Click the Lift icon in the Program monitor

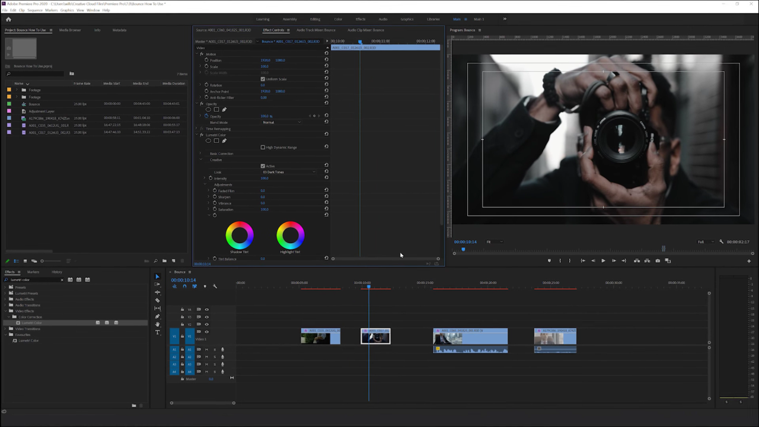[636, 260]
